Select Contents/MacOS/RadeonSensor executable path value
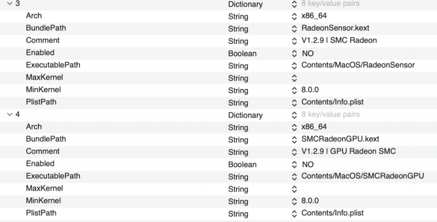 click(358, 66)
